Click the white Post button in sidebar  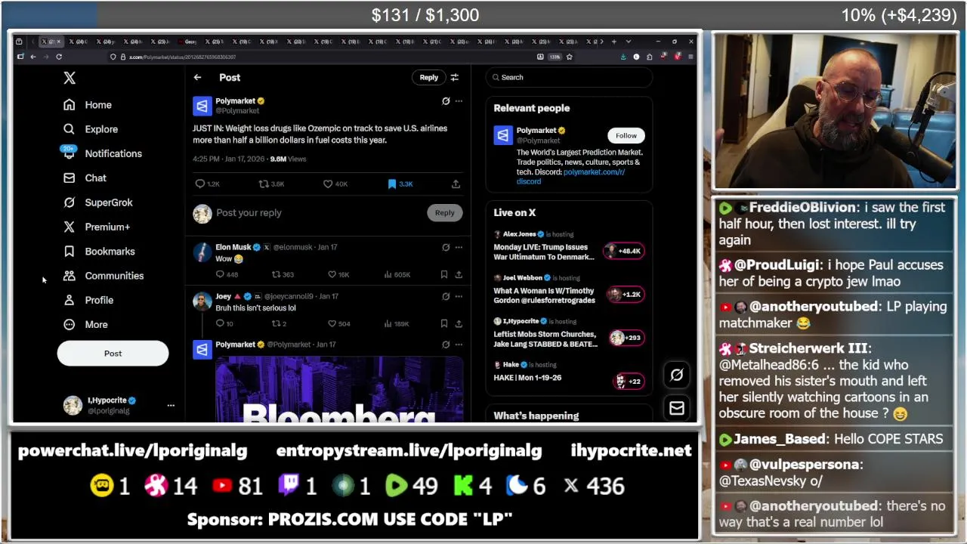coord(113,354)
